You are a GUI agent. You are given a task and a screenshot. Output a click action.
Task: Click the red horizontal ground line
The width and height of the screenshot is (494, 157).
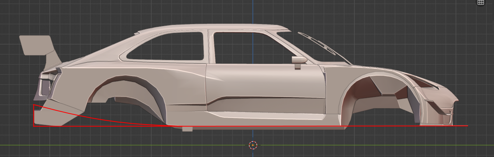coord(251,126)
